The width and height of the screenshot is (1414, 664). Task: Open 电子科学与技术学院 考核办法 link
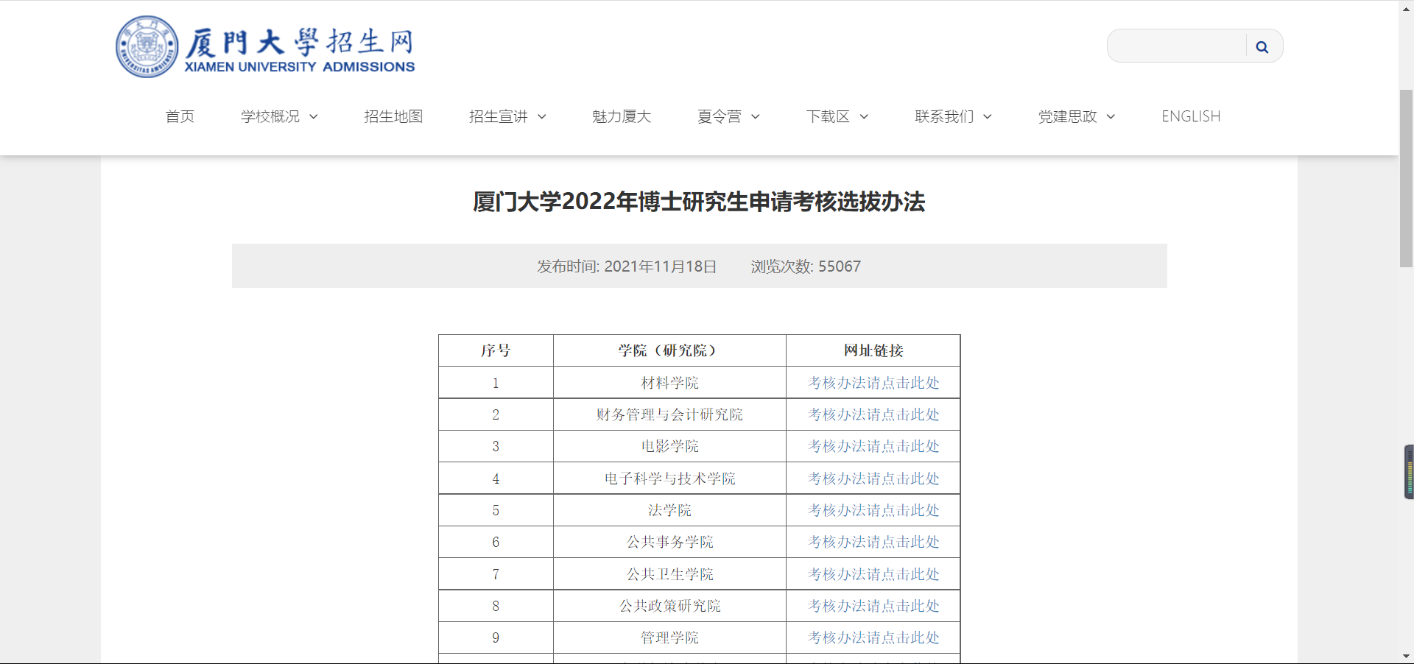click(873, 478)
